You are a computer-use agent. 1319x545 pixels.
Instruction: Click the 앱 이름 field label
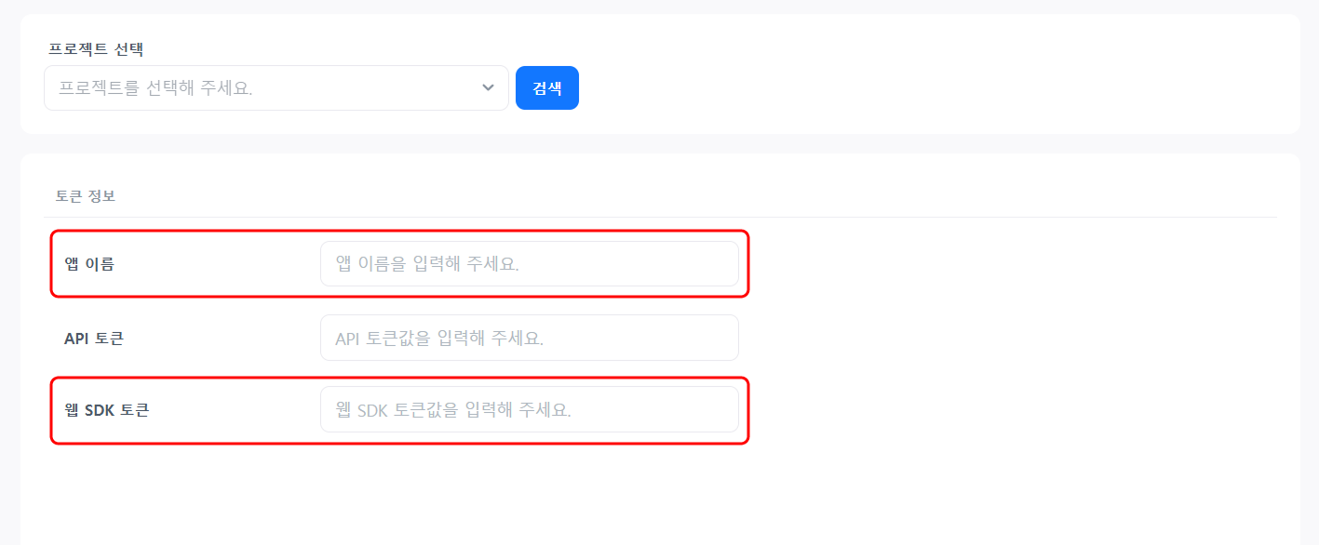coord(89,264)
